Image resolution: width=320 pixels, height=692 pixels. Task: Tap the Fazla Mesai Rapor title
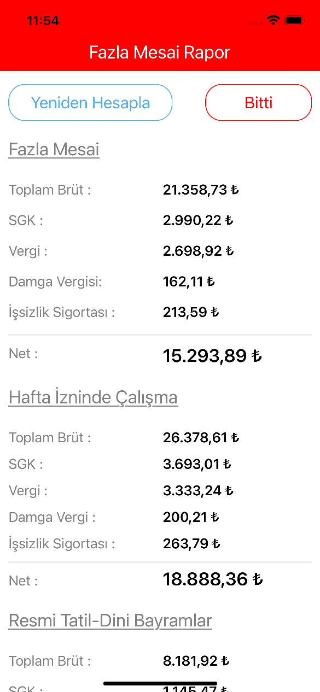(x=160, y=52)
